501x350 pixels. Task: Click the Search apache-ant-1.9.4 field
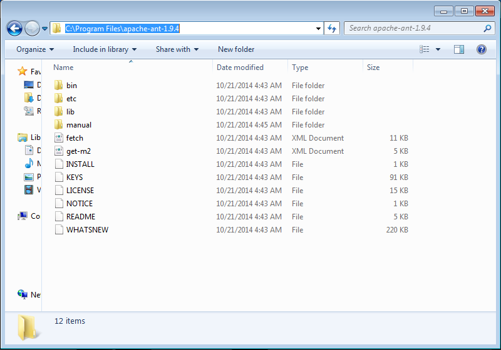click(413, 28)
